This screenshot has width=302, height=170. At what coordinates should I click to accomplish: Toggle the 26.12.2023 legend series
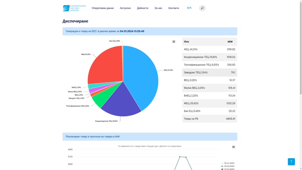pos(229,166)
